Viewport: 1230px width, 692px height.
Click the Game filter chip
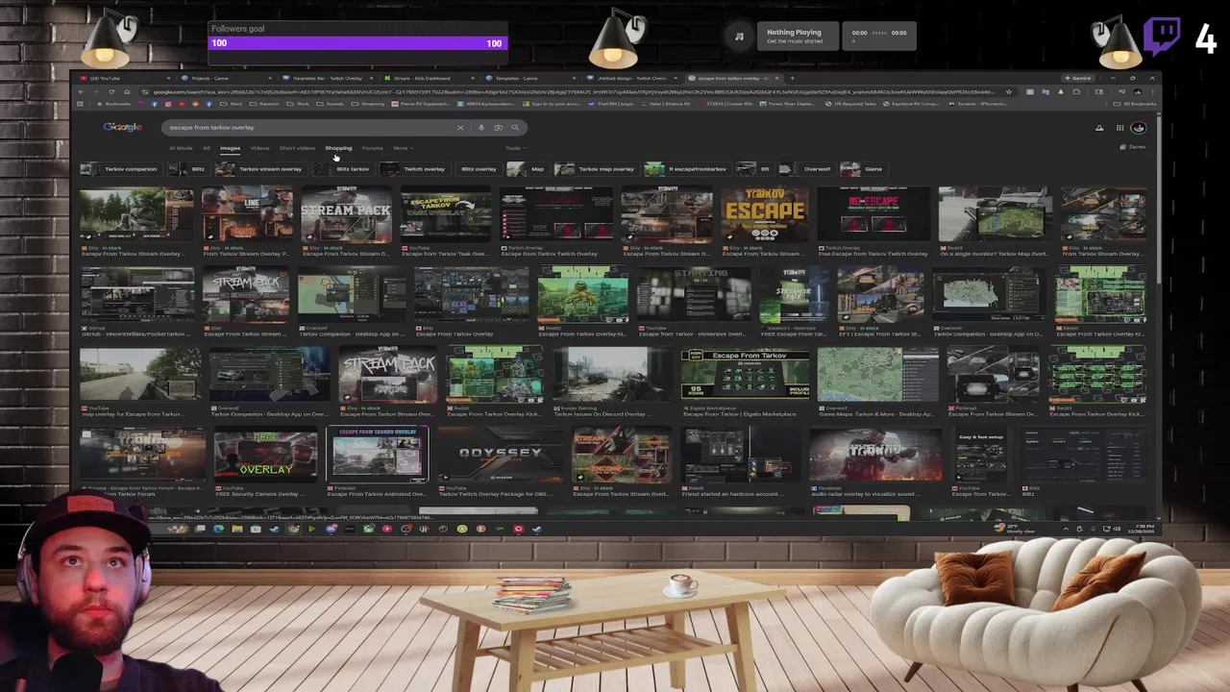click(x=863, y=169)
